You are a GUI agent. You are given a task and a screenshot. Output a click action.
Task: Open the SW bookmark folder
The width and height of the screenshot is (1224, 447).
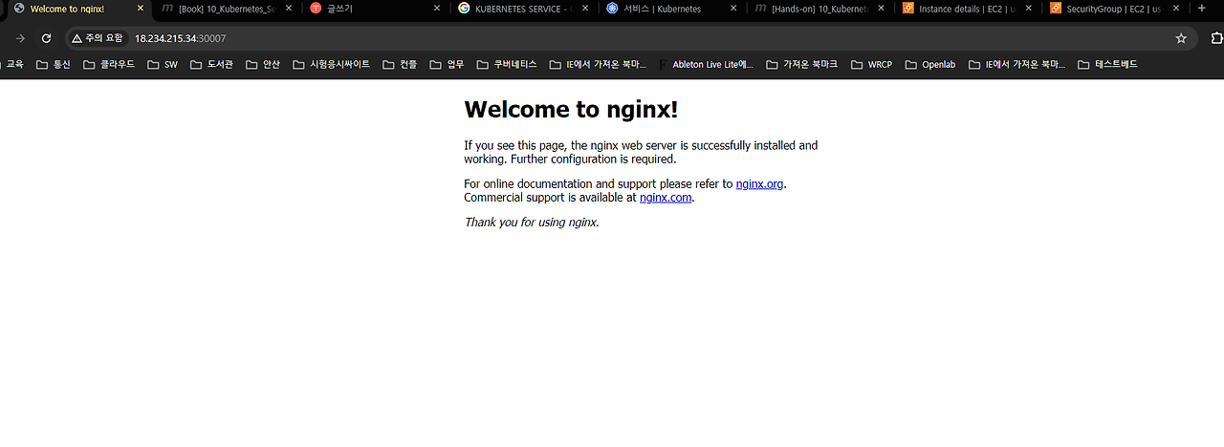162,65
